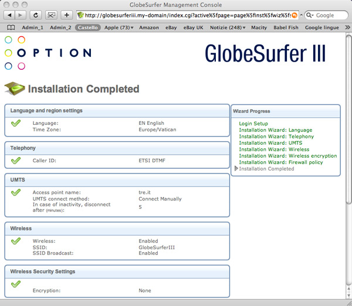352x306 pixels.
Task: Open Installation Wizard: Telephony link
Action: [276, 137]
